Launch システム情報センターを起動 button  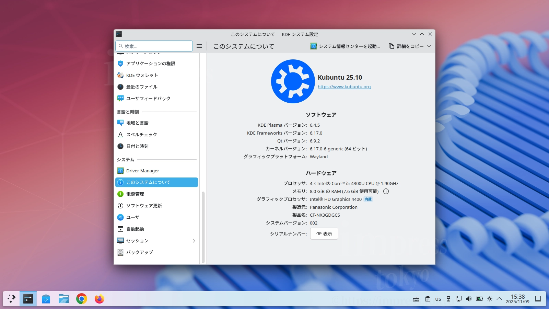pyautogui.click(x=345, y=46)
